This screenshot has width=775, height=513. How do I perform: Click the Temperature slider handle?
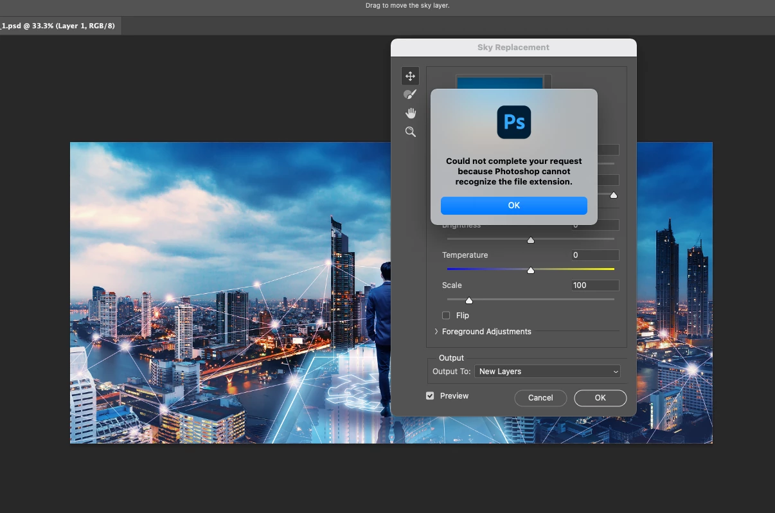531,270
